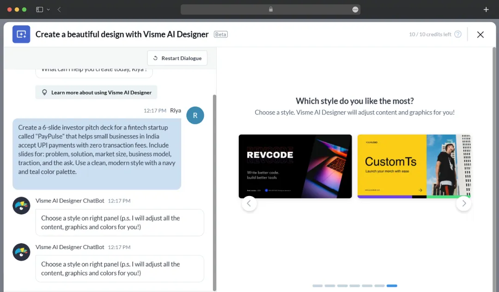499x292 pixels.
Task: Click the 10 / 10 credits left text
Action: click(x=430, y=34)
